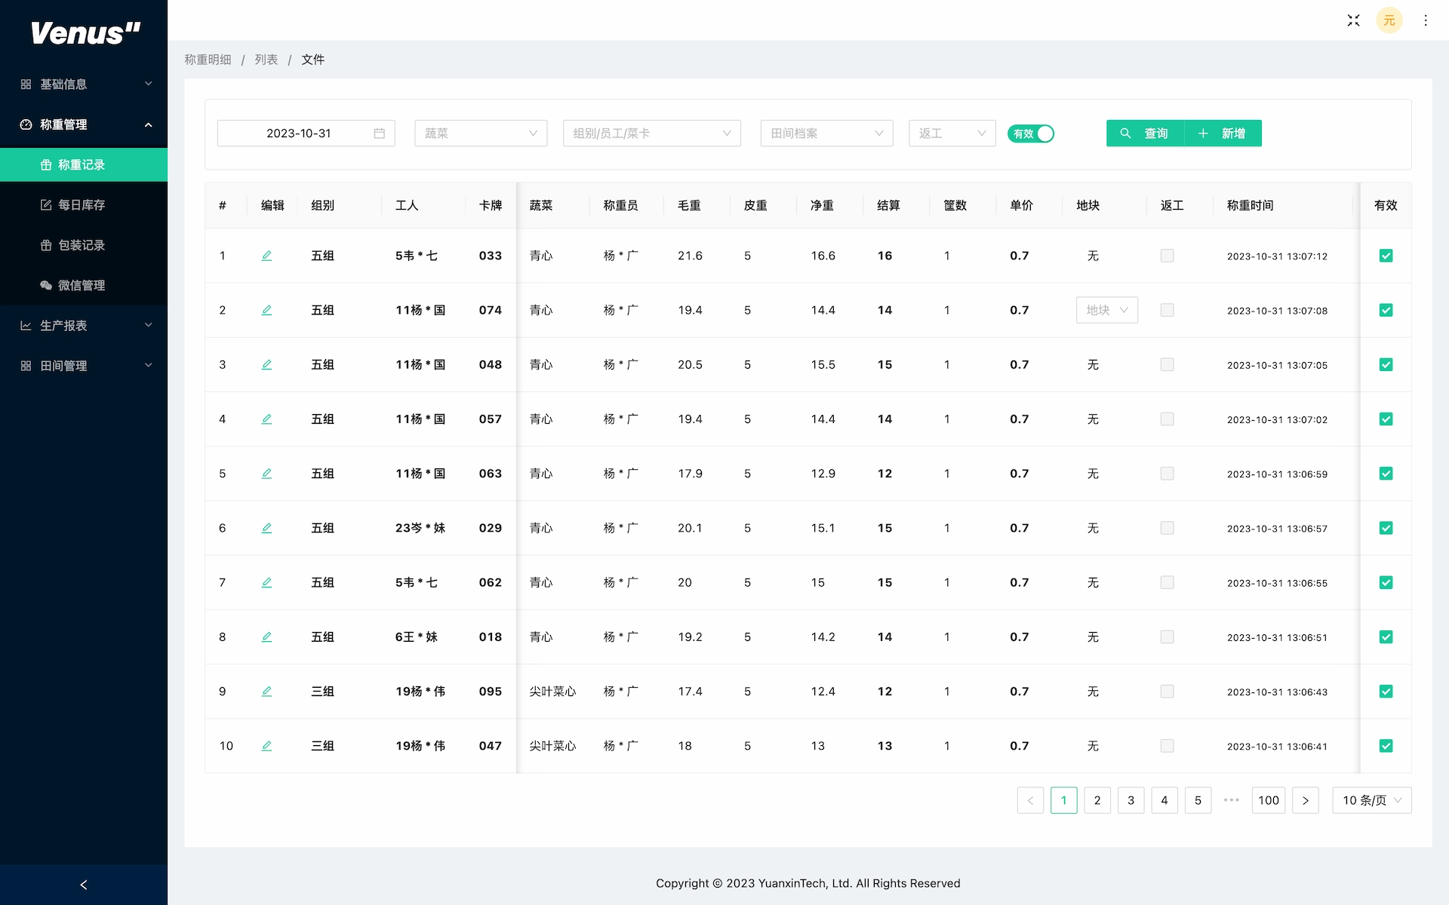Collapse the sidebar with the bottom arrow
1449x905 pixels.
(84, 885)
